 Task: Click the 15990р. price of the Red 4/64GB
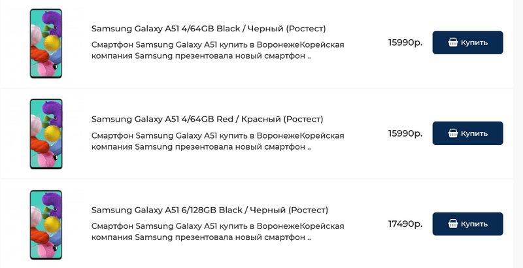(x=405, y=133)
